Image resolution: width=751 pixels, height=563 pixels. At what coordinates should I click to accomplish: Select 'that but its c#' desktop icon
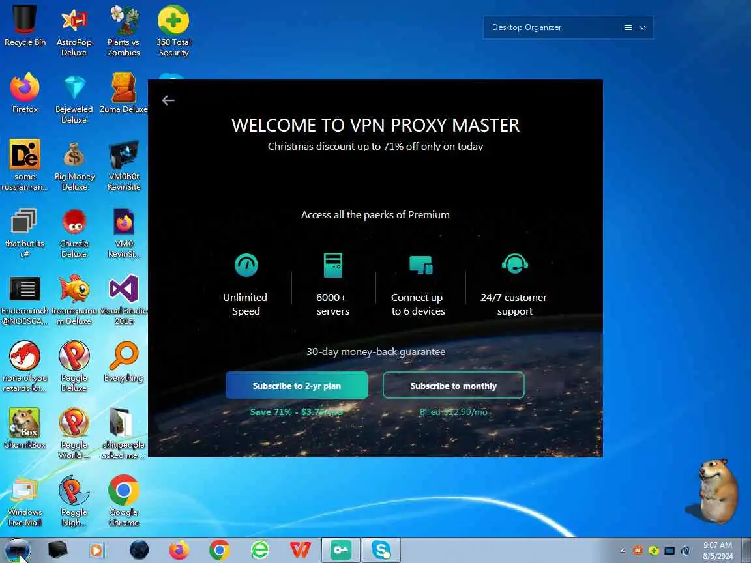point(25,233)
